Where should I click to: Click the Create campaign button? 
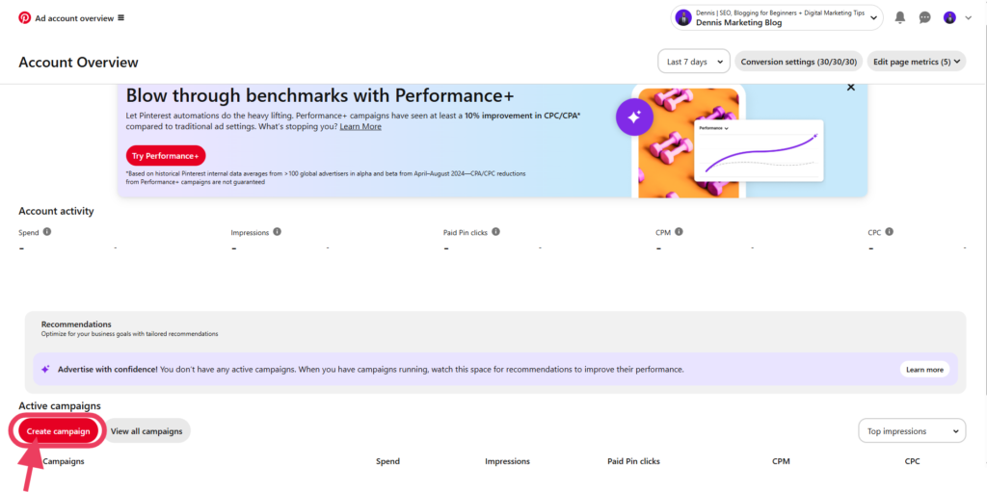(x=59, y=431)
